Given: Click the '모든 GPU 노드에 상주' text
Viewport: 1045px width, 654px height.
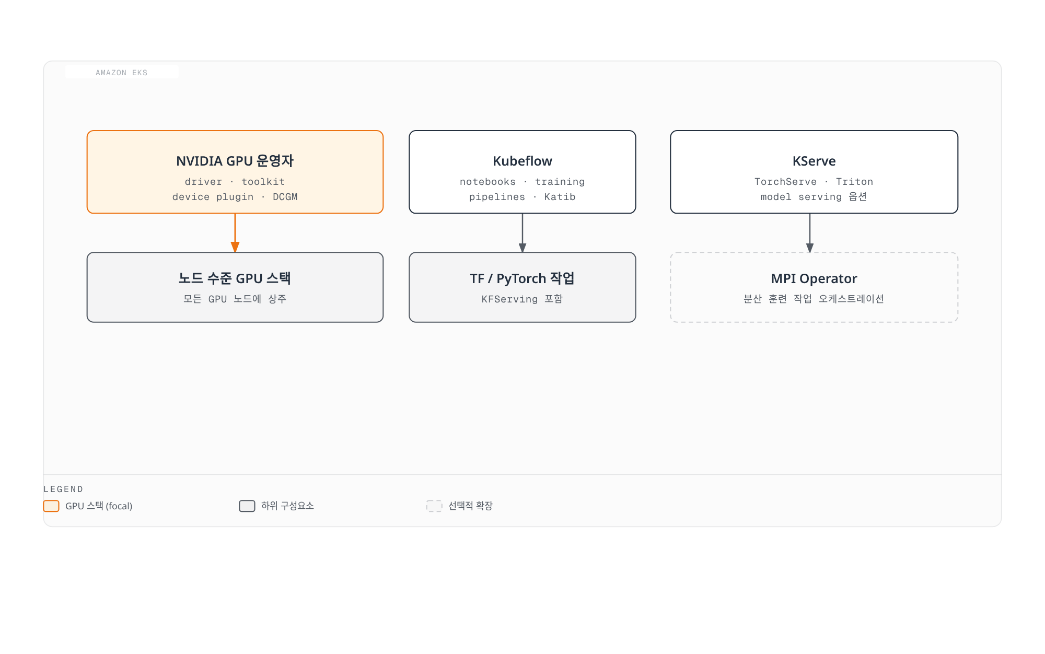Looking at the screenshot, I should (x=235, y=299).
